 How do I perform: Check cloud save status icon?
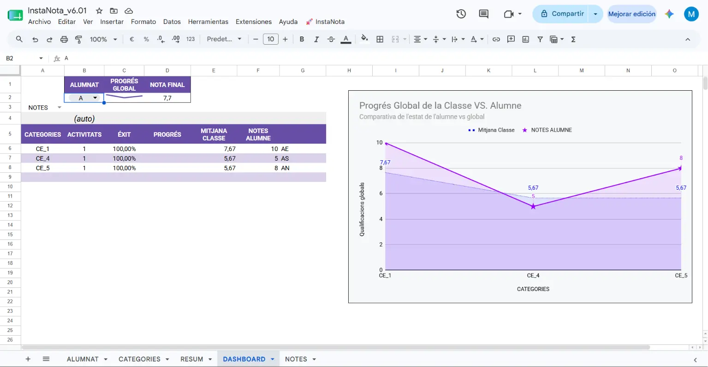129,11
